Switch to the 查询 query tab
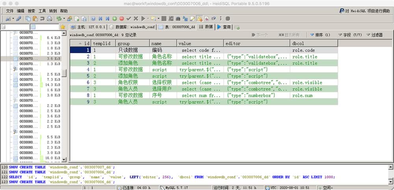The width and height of the screenshot is (394, 190). click(224, 27)
